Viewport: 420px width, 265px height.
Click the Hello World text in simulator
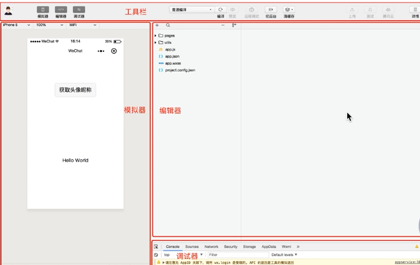click(x=75, y=160)
